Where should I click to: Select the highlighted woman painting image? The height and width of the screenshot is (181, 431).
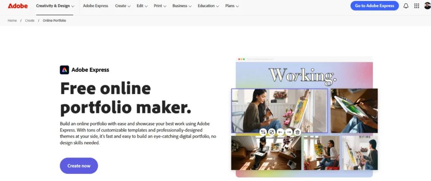pos(279,110)
